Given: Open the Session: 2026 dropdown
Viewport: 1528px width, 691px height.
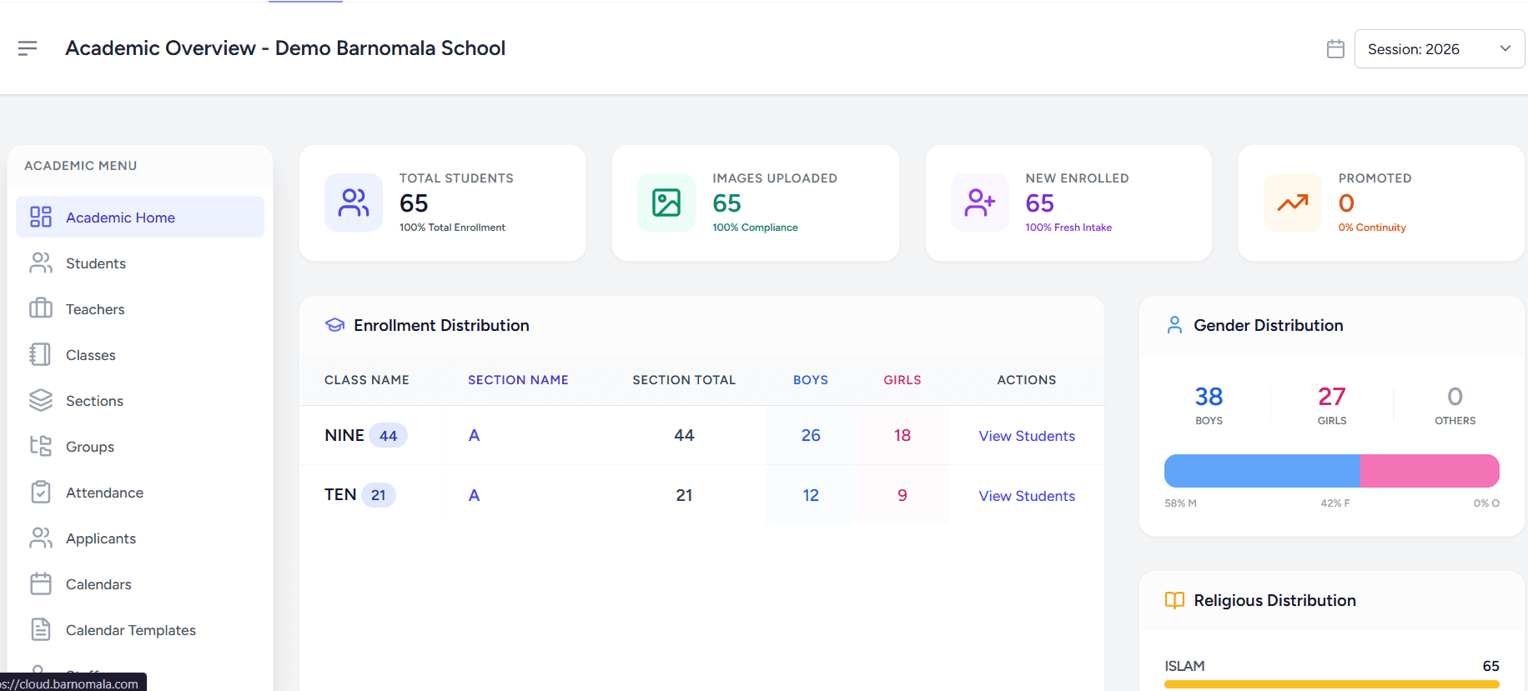Looking at the screenshot, I should click(1440, 49).
